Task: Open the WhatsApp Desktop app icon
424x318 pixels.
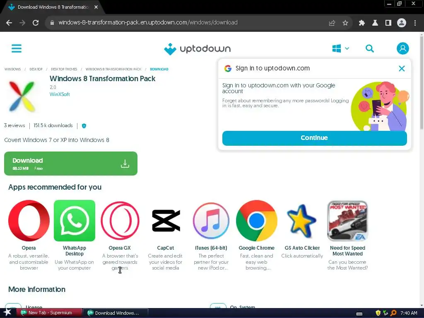Action: click(x=75, y=220)
